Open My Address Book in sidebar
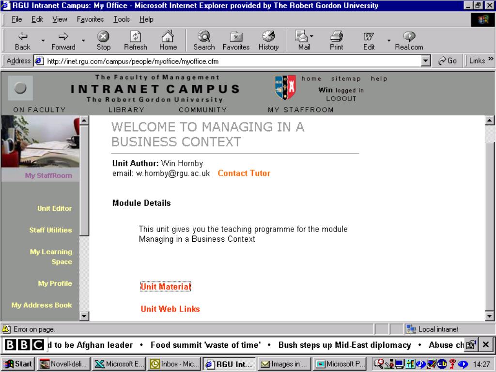 click(x=42, y=305)
